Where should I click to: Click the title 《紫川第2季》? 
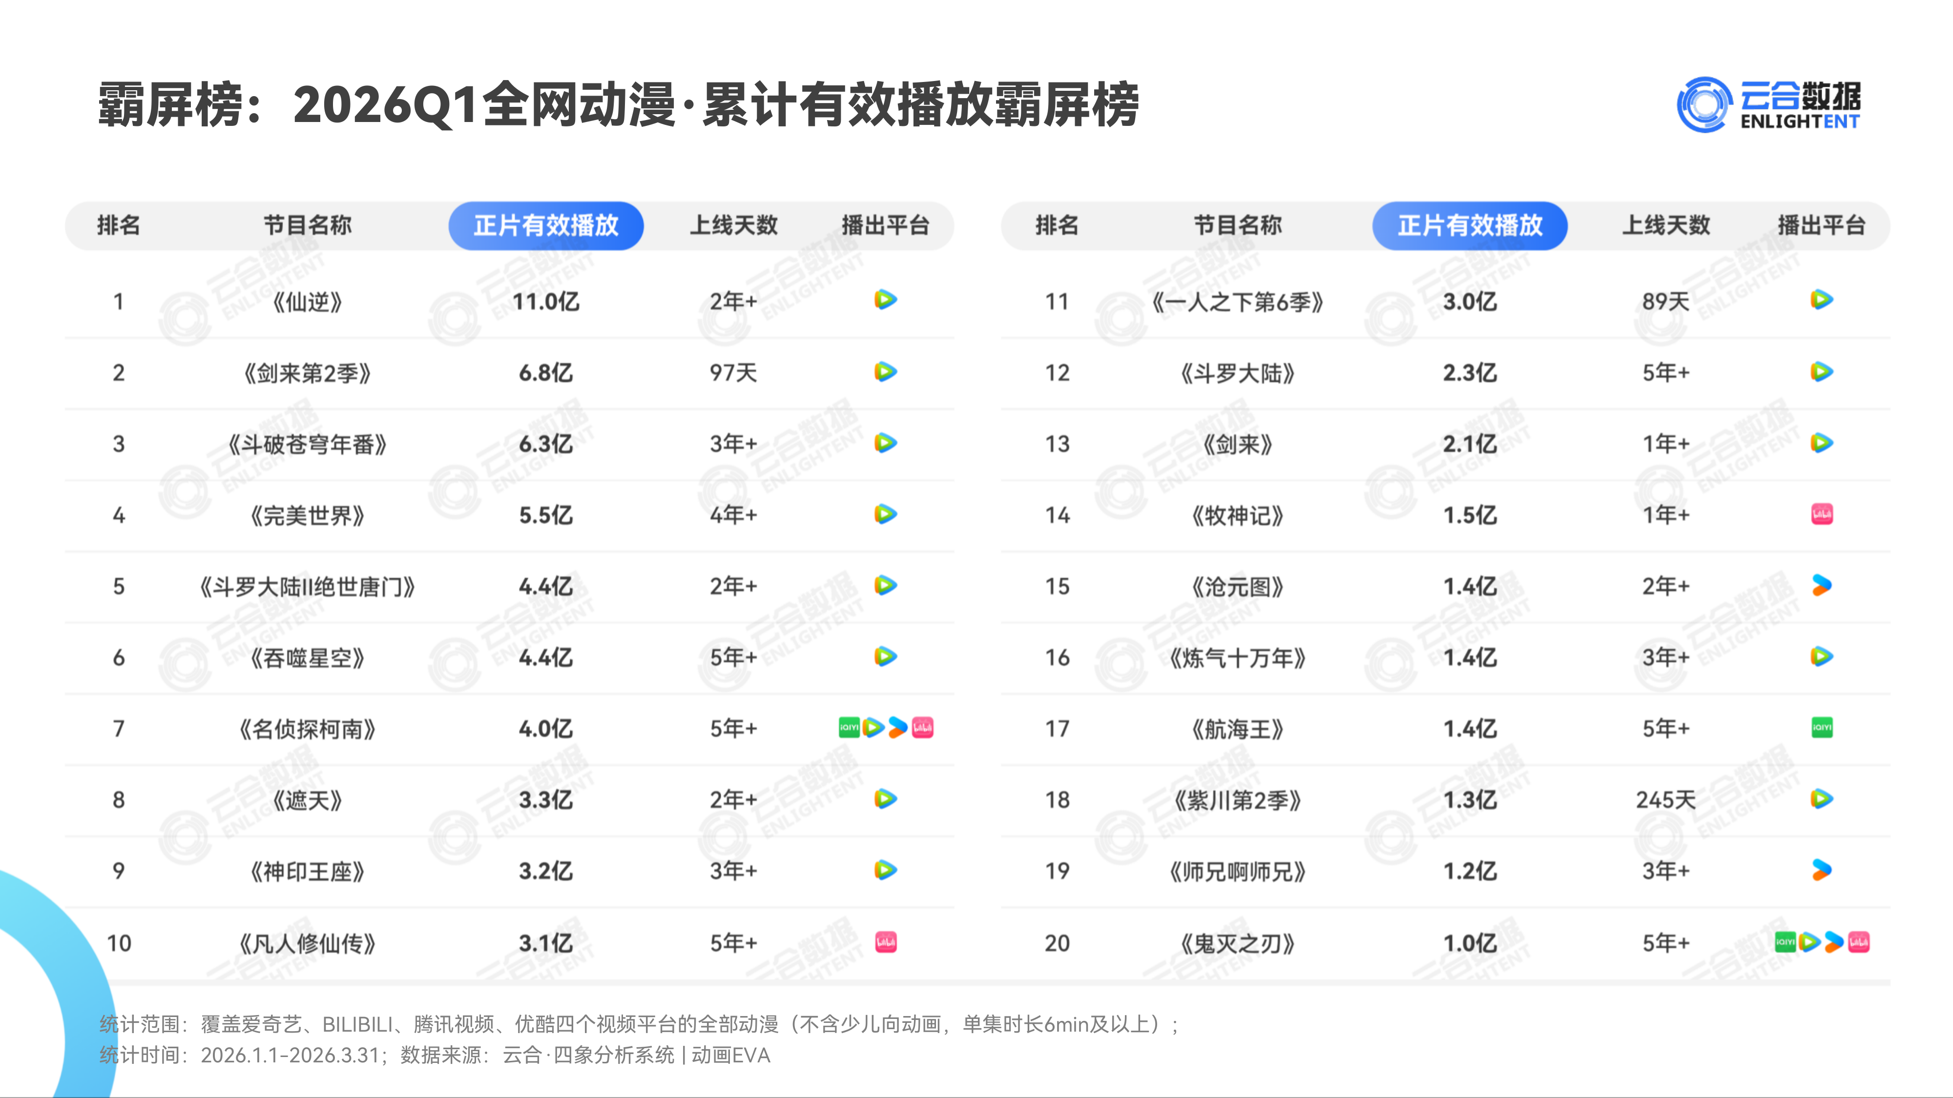click(1237, 800)
